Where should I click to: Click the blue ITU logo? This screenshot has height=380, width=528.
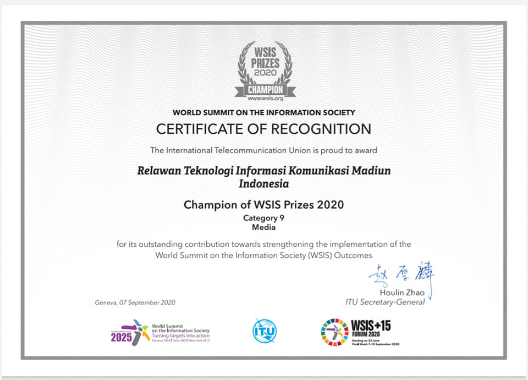[265, 331]
